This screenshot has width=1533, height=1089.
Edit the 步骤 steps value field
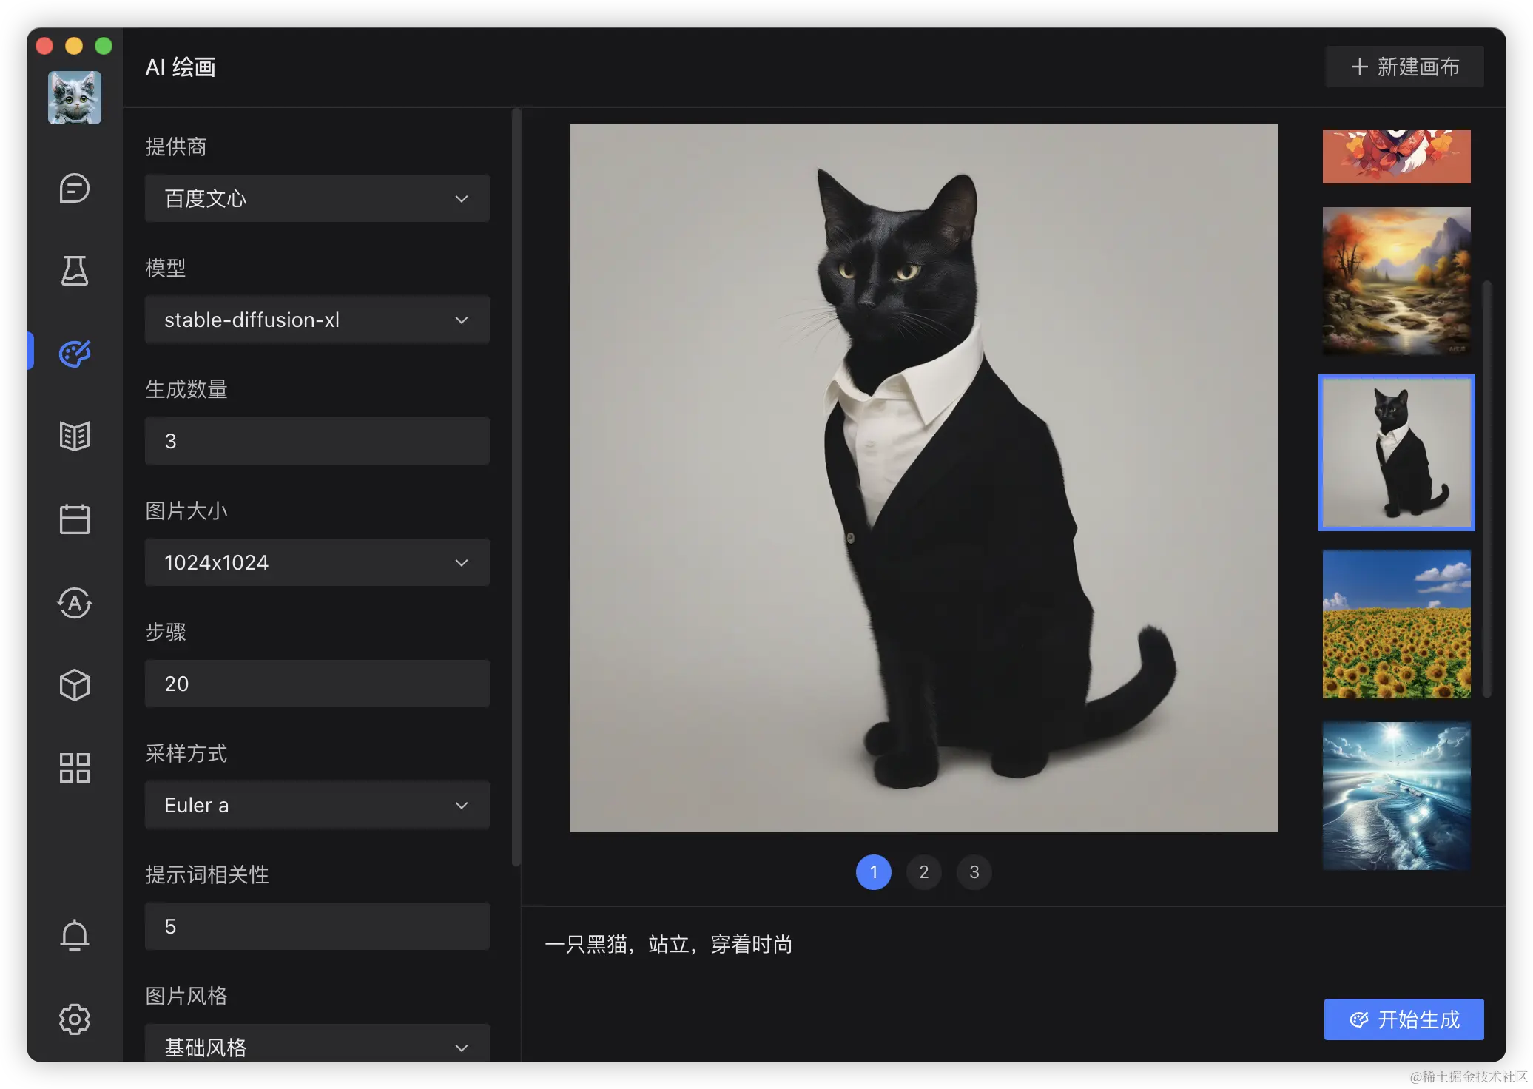[x=317, y=684]
